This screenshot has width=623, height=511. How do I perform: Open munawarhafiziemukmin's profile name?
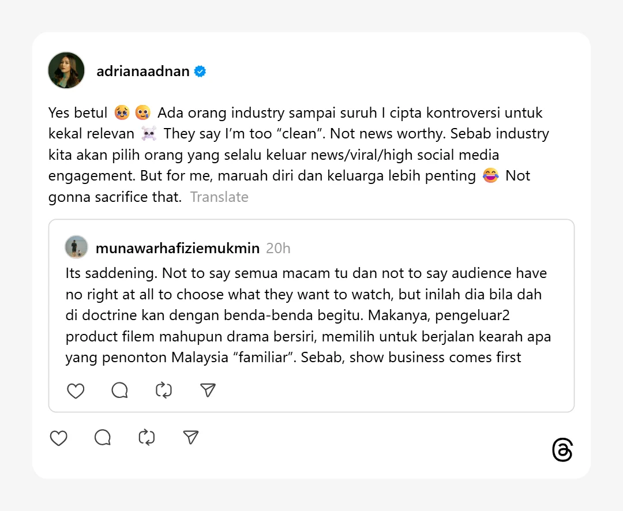tap(178, 249)
